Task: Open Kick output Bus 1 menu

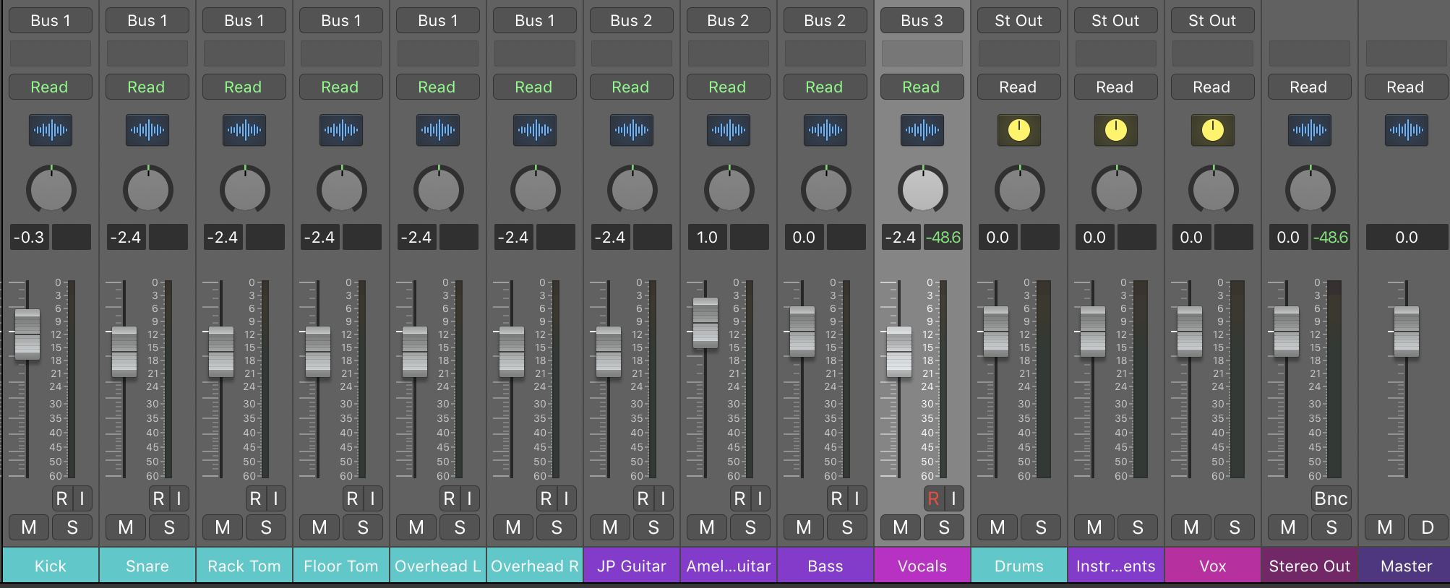Action: click(51, 20)
